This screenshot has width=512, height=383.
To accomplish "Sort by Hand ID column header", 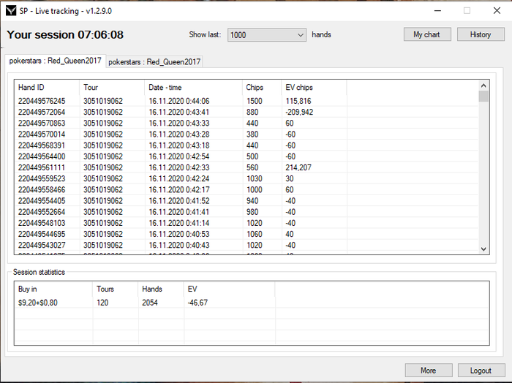I will point(47,88).
